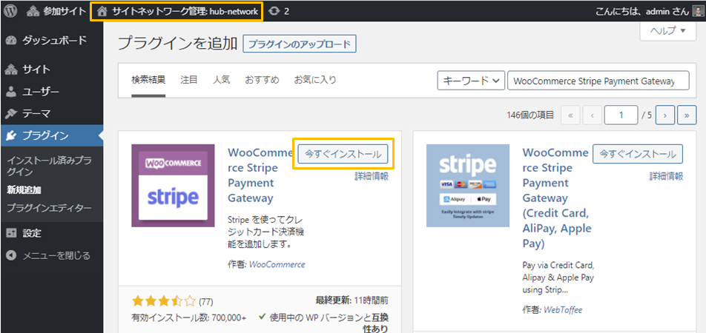
Task: Click the current page number field
Action: click(621, 115)
